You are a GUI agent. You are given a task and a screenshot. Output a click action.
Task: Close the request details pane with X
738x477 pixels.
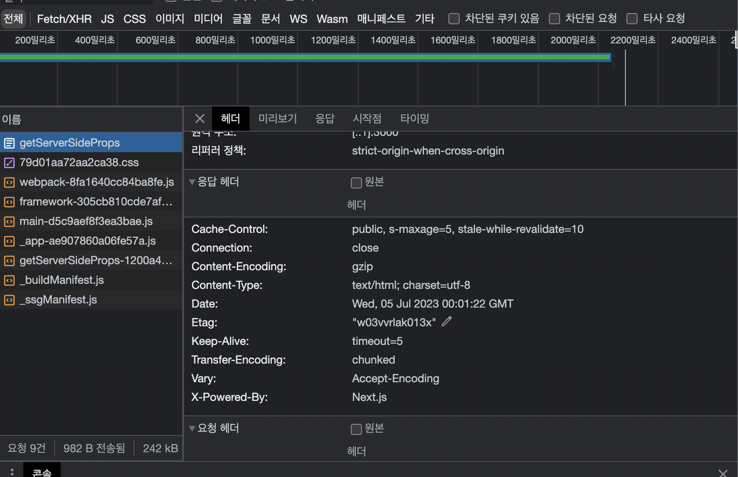pos(200,119)
